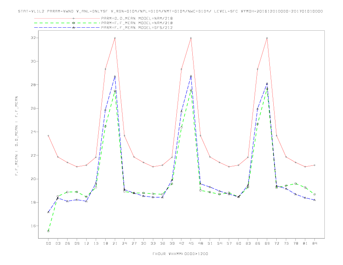Click x-axis hour label 75
Viewport: 343px width, 265px height.
pos(286,243)
